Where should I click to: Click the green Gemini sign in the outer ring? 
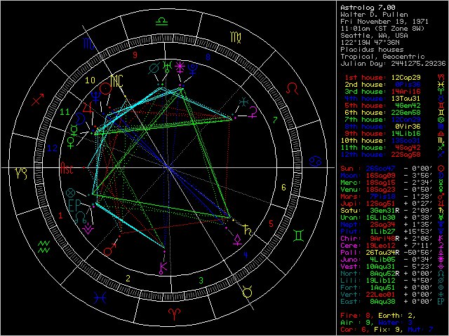[x=299, y=235]
